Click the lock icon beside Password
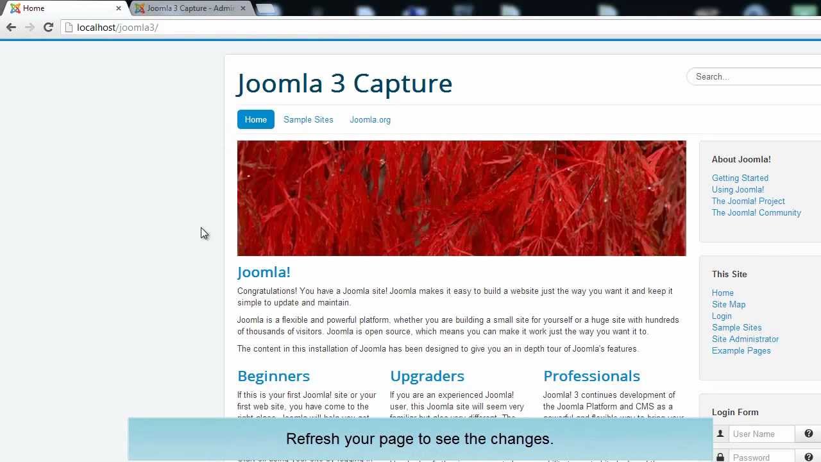 click(x=720, y=457)
